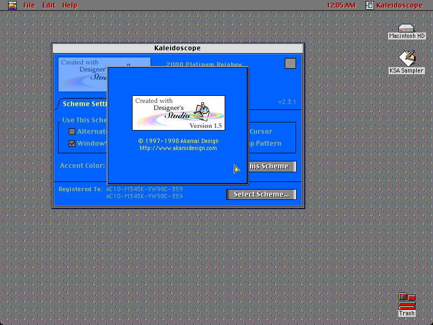Click the Cursor option label
This screenshot has width=433, height=325.
(x=261, y=132)
